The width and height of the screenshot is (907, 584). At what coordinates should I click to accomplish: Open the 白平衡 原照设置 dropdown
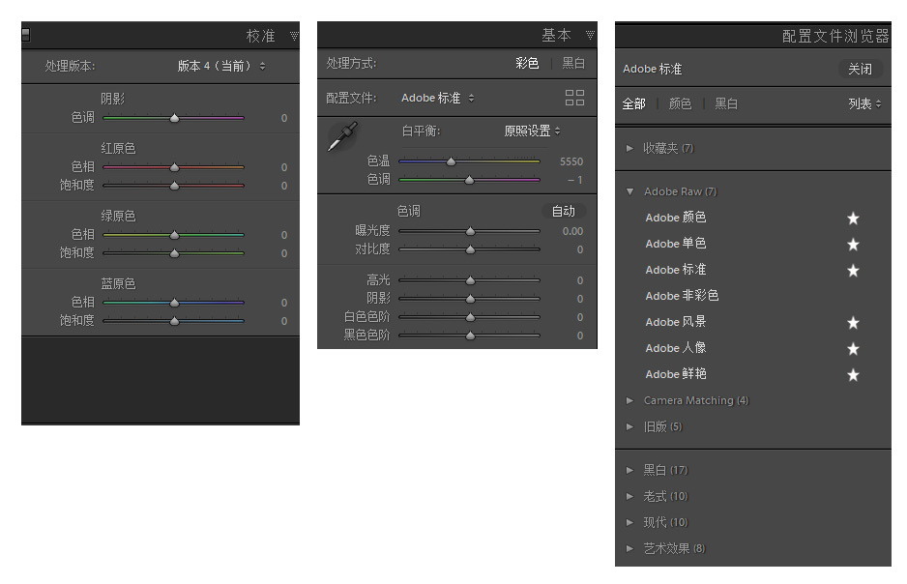(x=532, y=131)
